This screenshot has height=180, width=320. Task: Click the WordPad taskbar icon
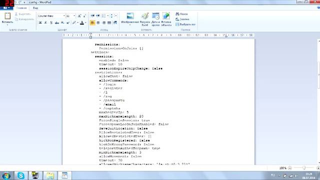click(x=64, y=175)
